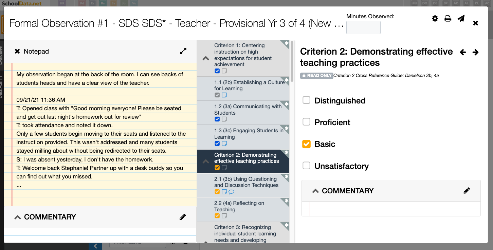Collapse the Criterion 1 section chevron
The height and width of the screenshot is (250, 493).
click(x=205, y=58)
